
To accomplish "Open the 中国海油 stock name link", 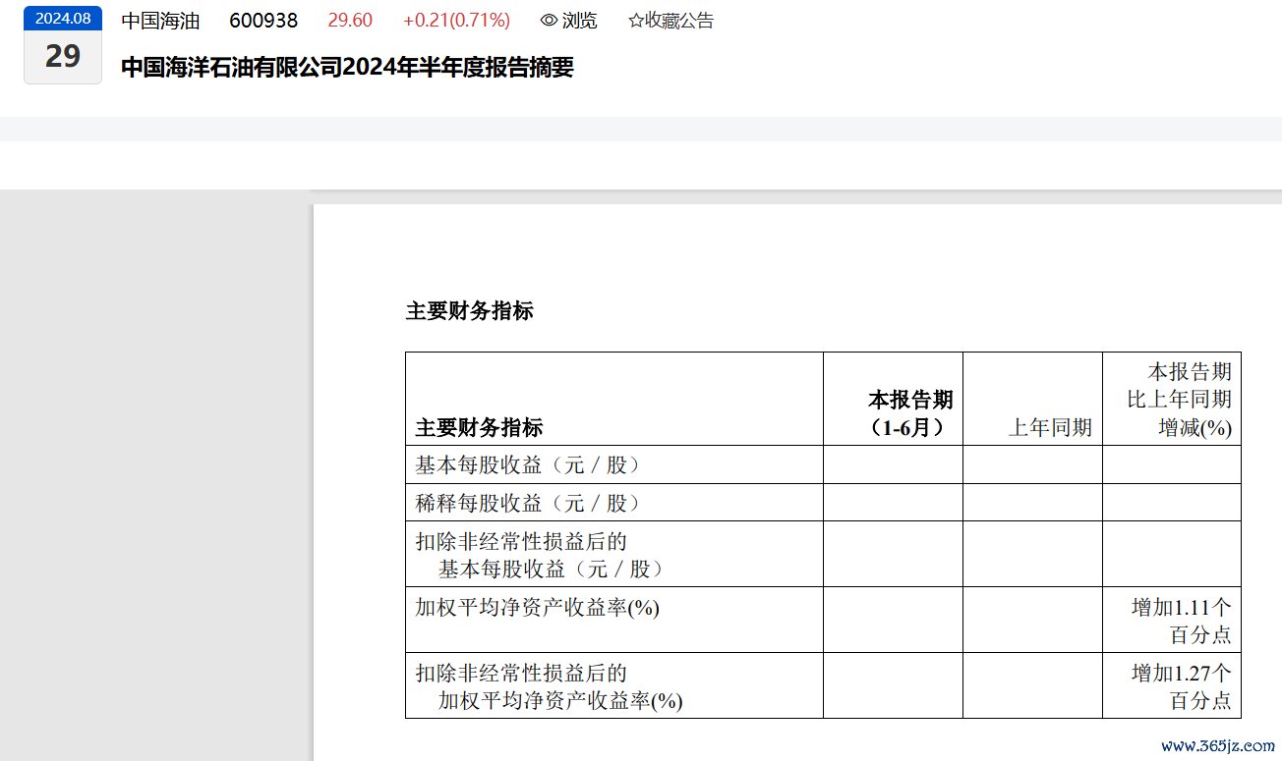I will [160, 21].
